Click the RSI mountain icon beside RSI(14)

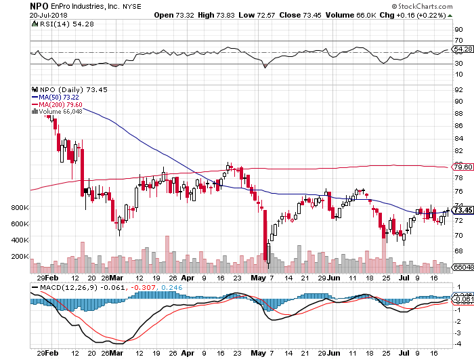35,24
